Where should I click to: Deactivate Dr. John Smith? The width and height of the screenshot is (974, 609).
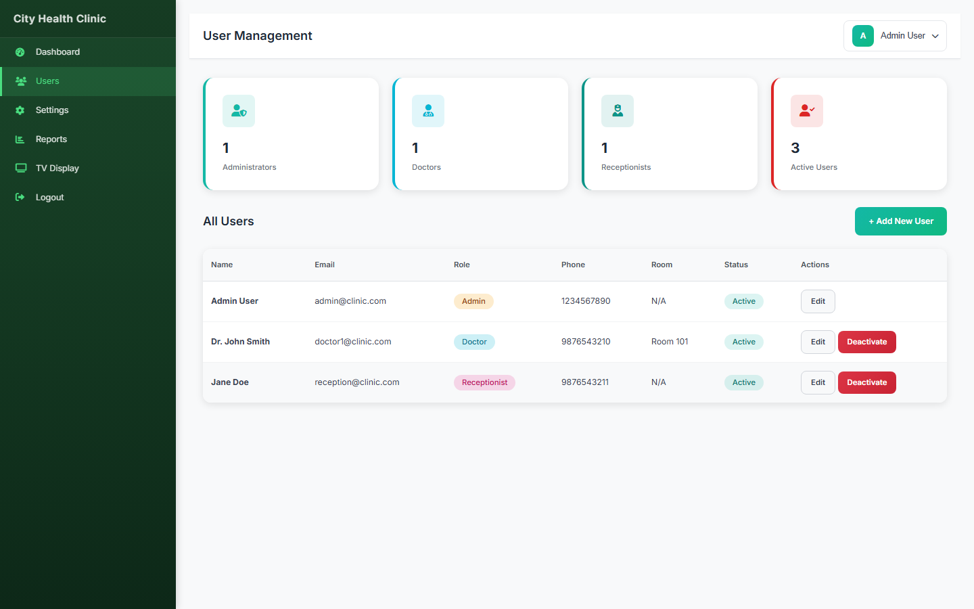(x=867, y=342)
